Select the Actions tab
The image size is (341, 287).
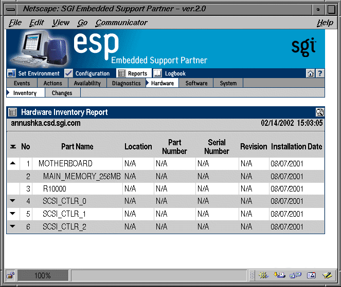point(52,83)
